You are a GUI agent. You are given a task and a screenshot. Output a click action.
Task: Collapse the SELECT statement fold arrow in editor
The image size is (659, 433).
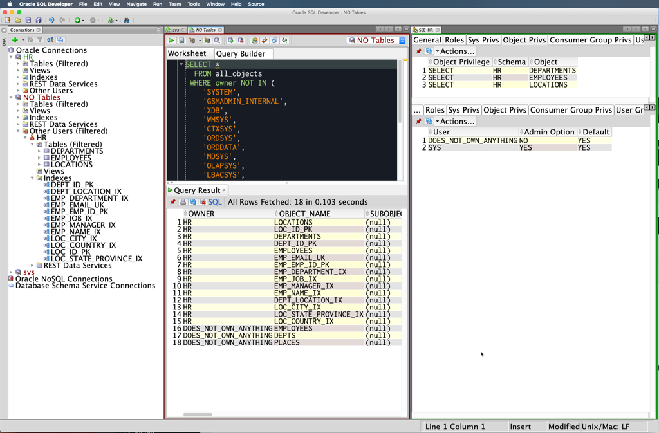(x=181, y=64)
